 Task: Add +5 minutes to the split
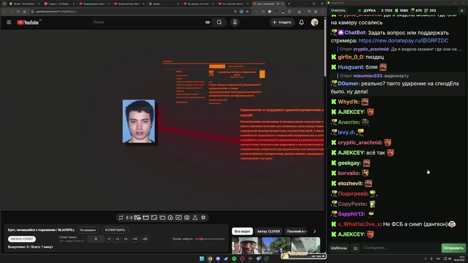(125, 239)
